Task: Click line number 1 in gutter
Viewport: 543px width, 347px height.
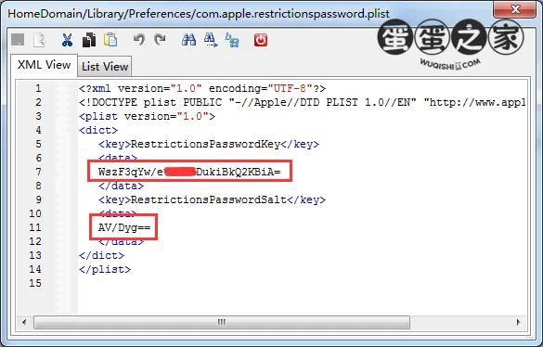Action: click(38, 89)
